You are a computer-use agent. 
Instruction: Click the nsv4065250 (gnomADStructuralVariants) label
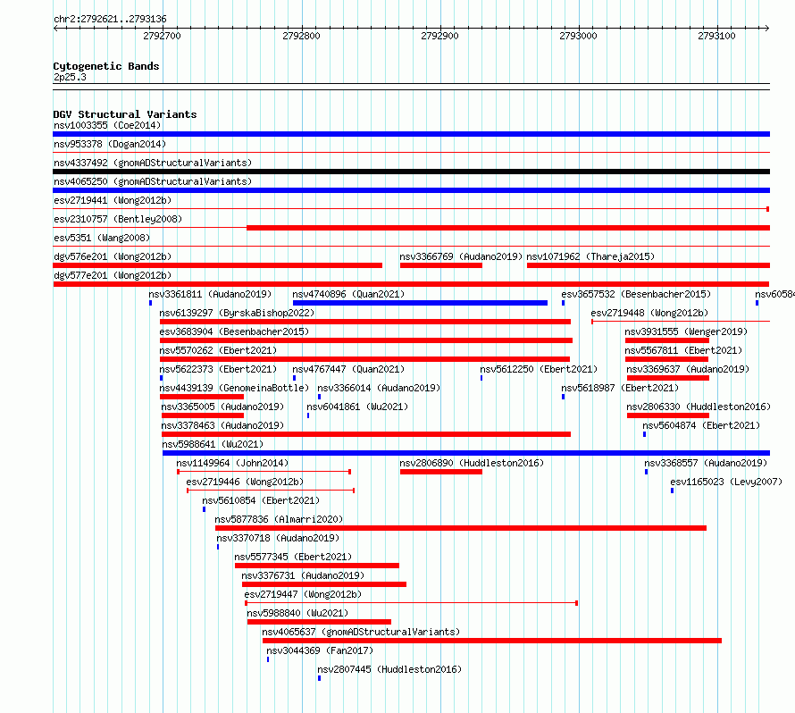point(153,181)
